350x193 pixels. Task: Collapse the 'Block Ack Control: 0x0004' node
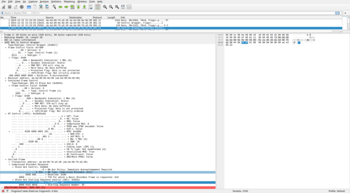pos(13,167)
